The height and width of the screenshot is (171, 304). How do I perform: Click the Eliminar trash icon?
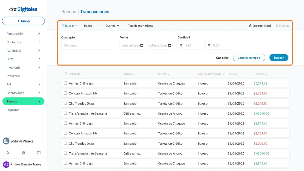click(278, 26)
